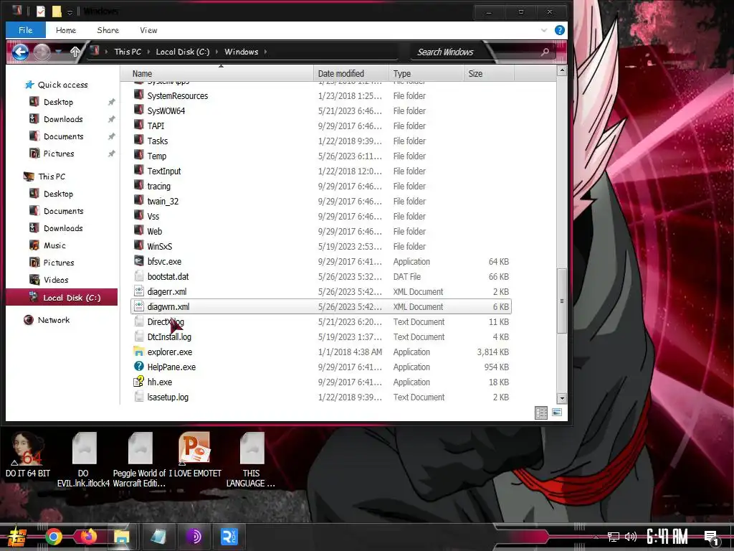Select the Temp folder icon
The image size is (734, 551).
(x=138, y=156)
